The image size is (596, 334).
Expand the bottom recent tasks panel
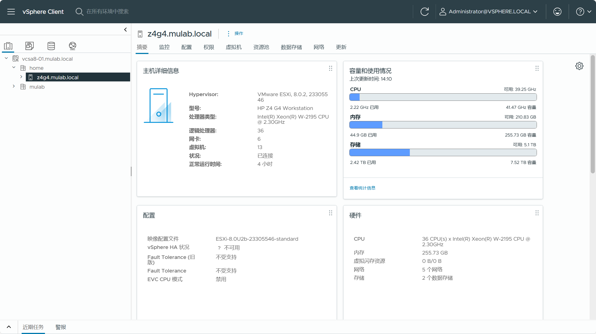[9, 327]
